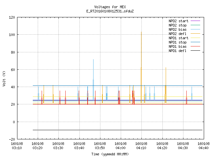Click the black NPD1 defl legend line sample
Viewport: 210px width, 157px height.
pyautogui.click(x=195, y=51)
